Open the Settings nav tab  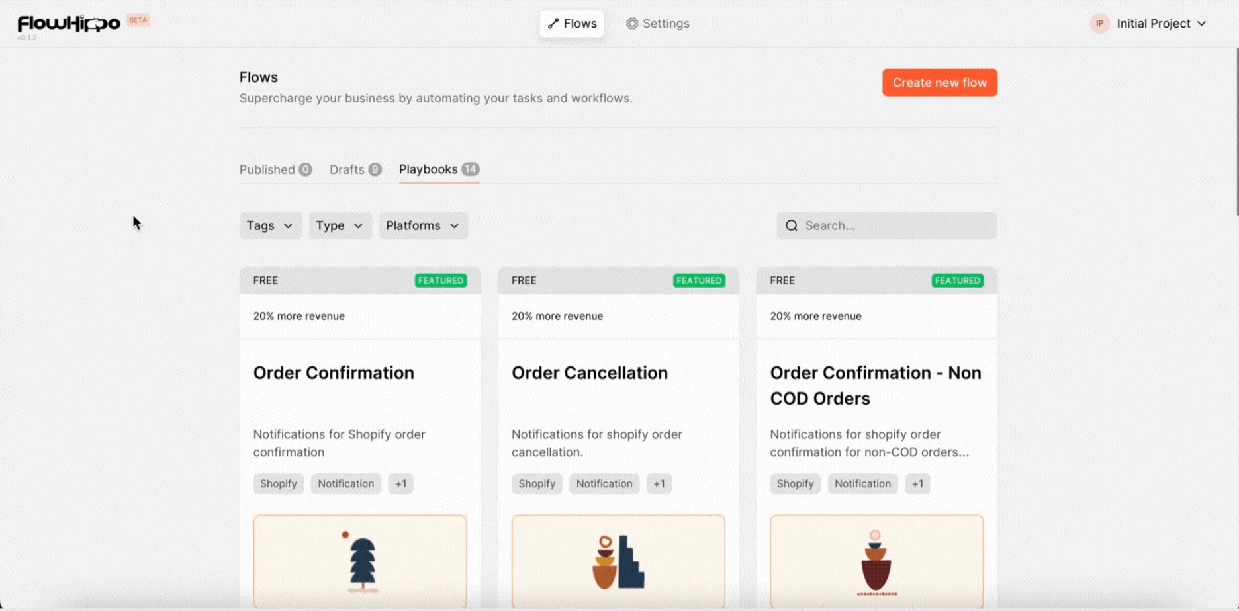pyautogui.click(x=658, y=24)
